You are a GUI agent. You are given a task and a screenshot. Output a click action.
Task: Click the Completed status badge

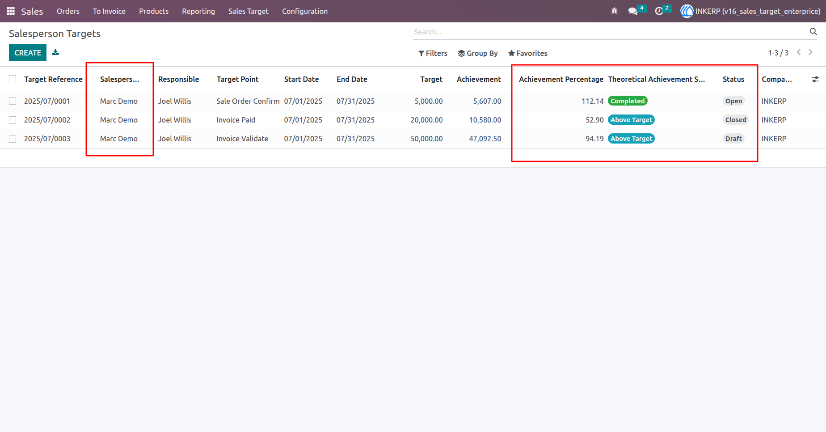point(628,101)
